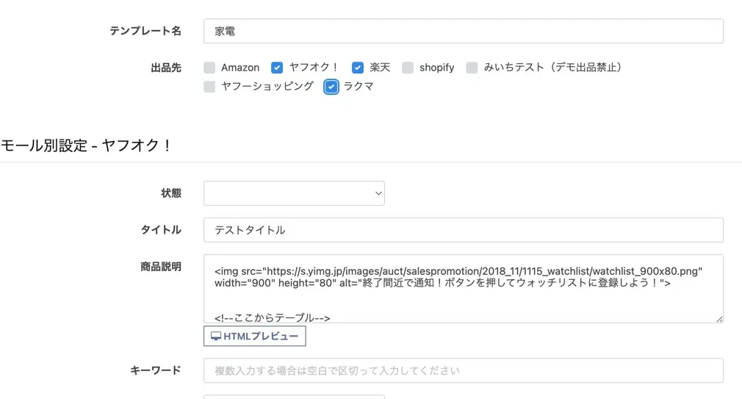Click the 状態 field label
Screen dimensions: 742x399
click(170, 193)
